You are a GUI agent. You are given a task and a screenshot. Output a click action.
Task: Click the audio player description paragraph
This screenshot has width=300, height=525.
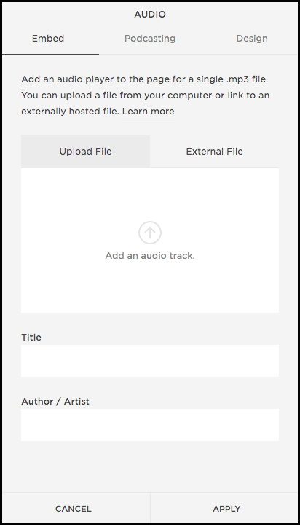(x=145, y=96)
